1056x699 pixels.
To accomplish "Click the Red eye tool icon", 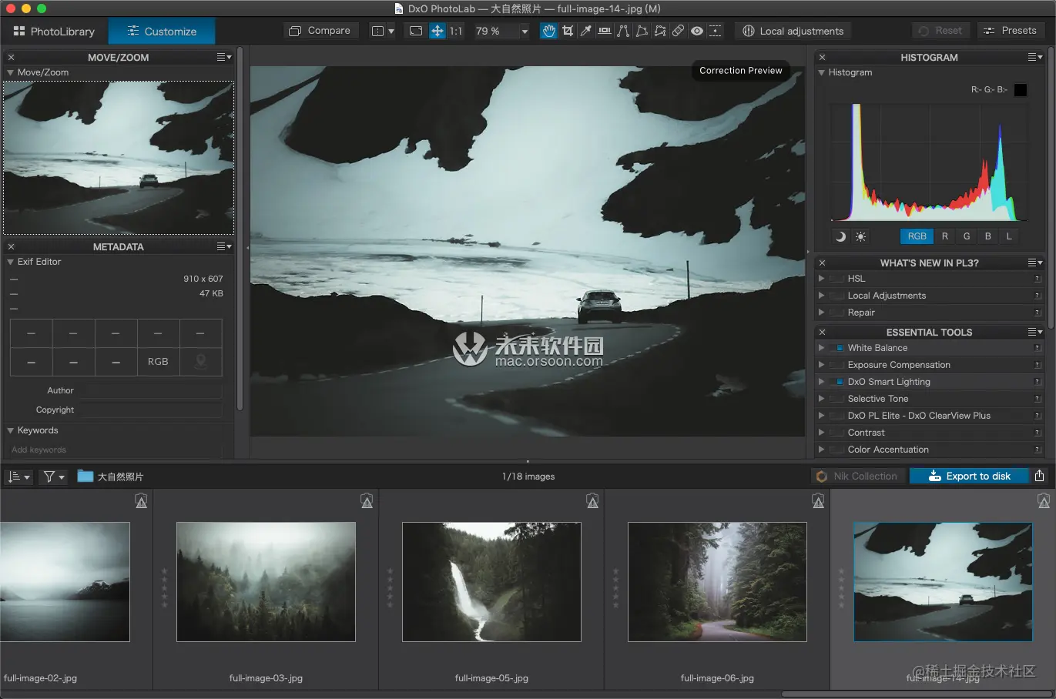I will pos(697,31).
